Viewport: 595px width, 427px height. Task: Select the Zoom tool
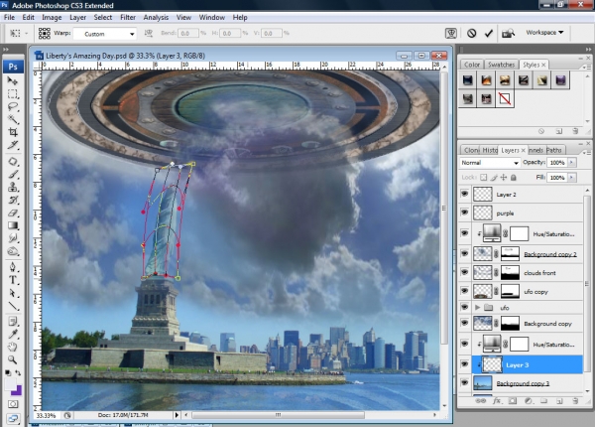13,359
